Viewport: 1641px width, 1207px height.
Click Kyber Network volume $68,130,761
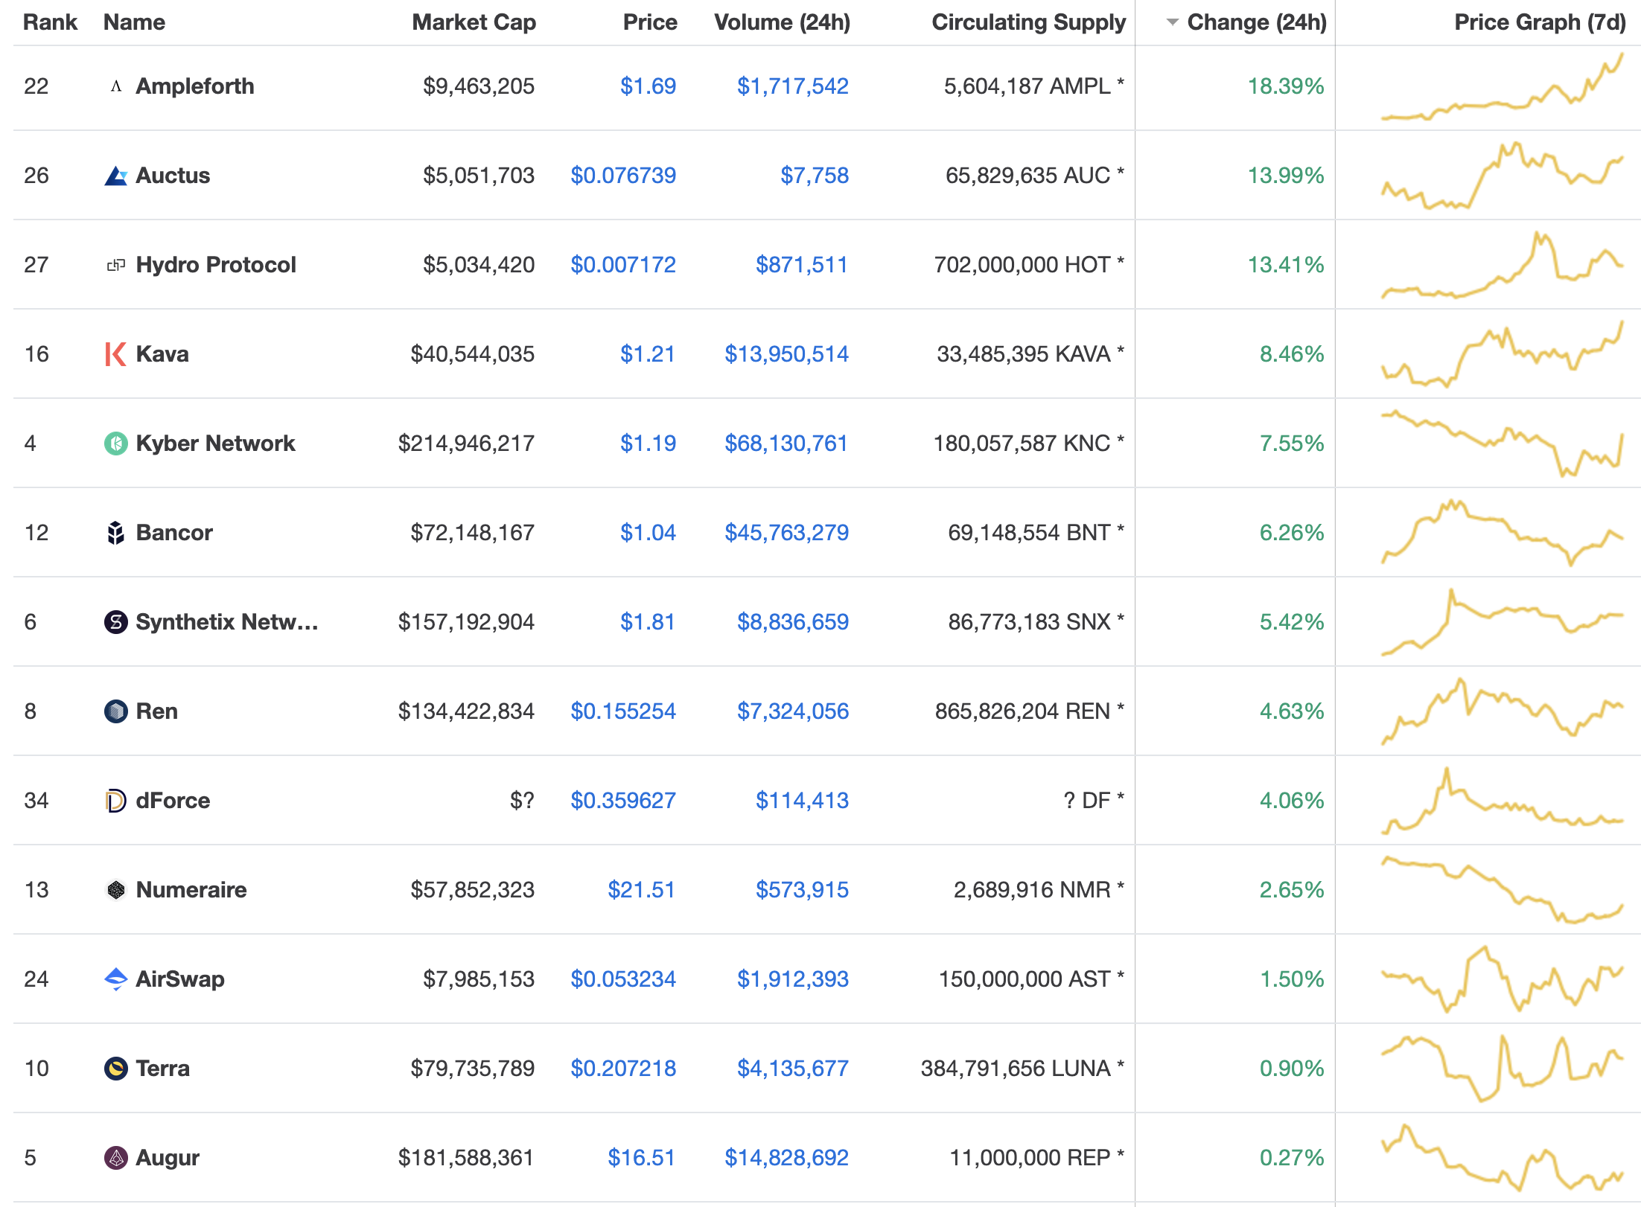tap(787, 444)
